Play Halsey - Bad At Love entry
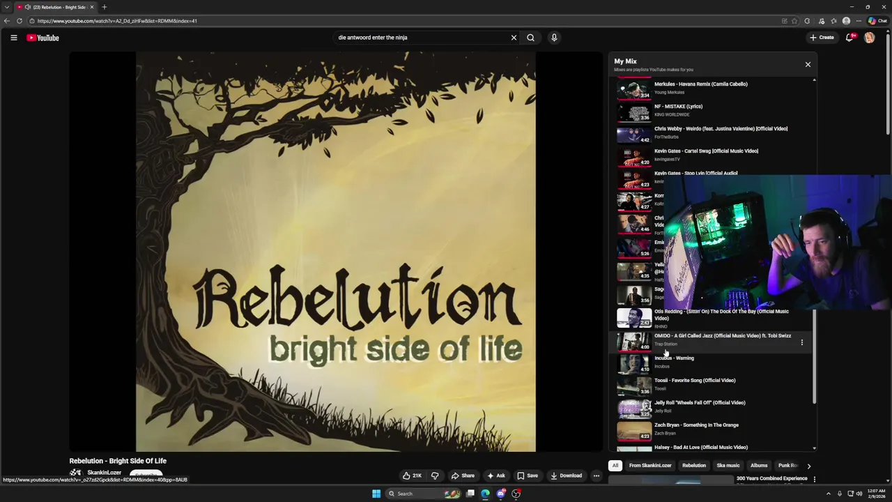 click(x=711, y=447)
